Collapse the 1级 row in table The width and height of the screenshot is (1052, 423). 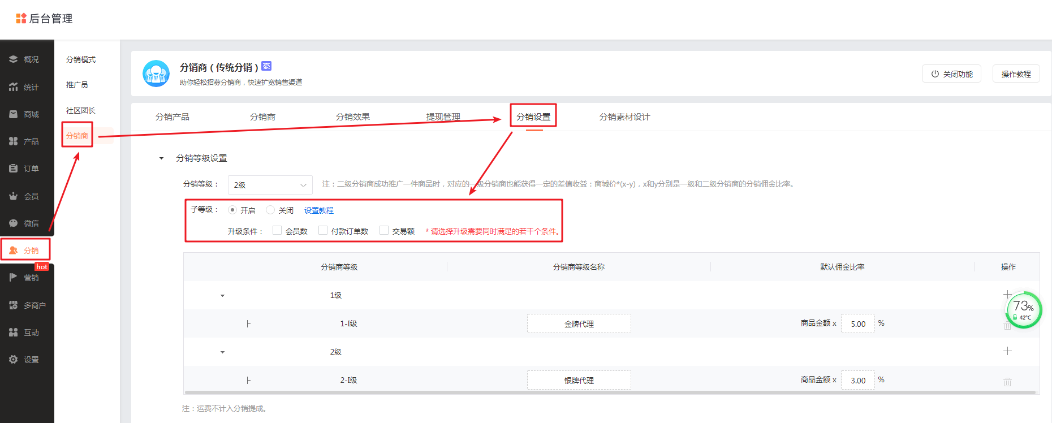[x=222, y=296]
